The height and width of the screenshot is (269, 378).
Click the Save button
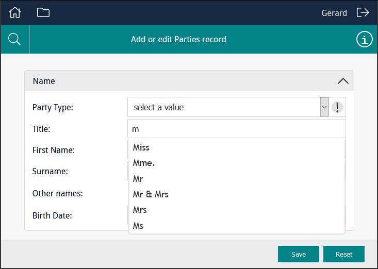pyautogui.click(x=298, y=254)
